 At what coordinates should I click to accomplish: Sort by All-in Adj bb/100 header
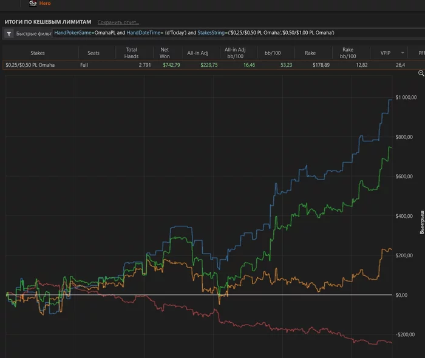pyautogui.click(x=235, y=53)
